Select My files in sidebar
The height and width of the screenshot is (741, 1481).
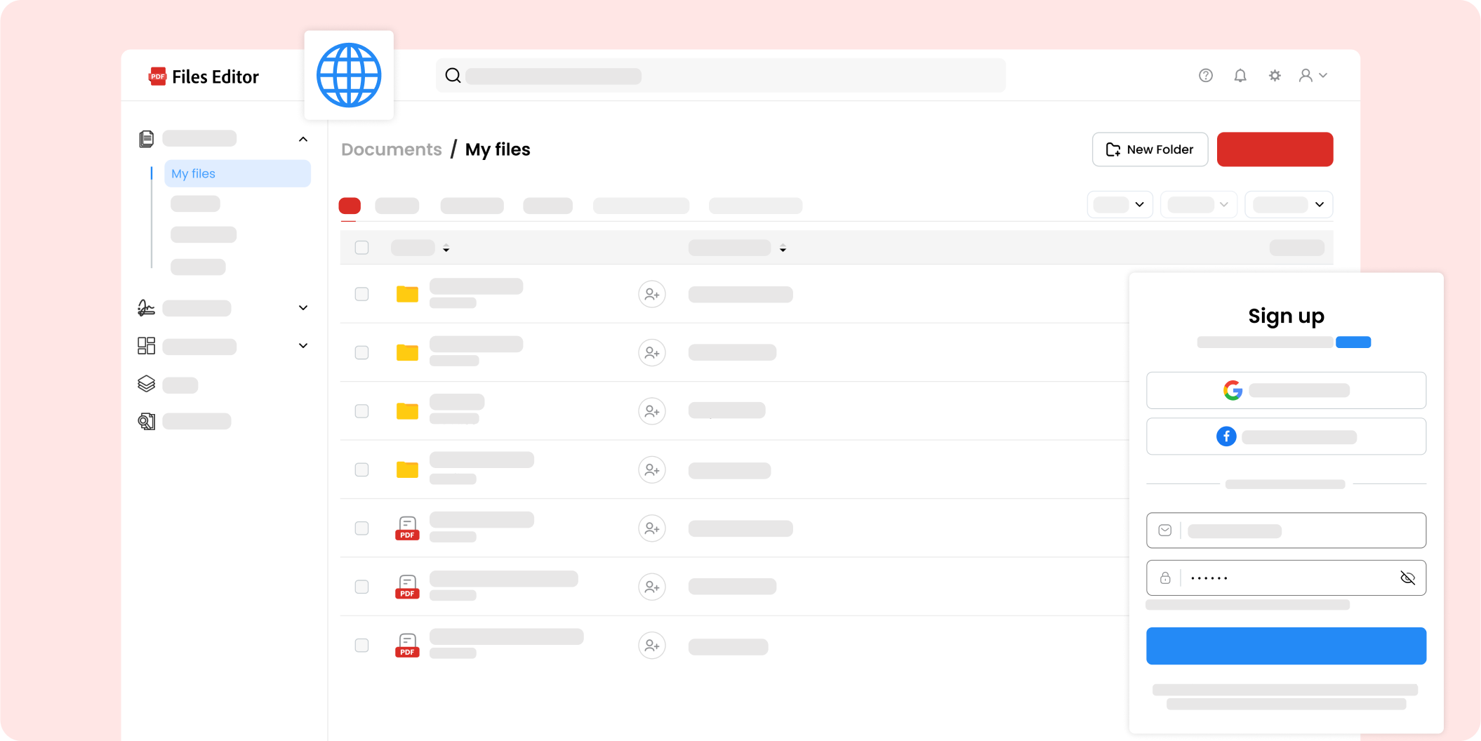pyautogui.click(x=237, y=173)
